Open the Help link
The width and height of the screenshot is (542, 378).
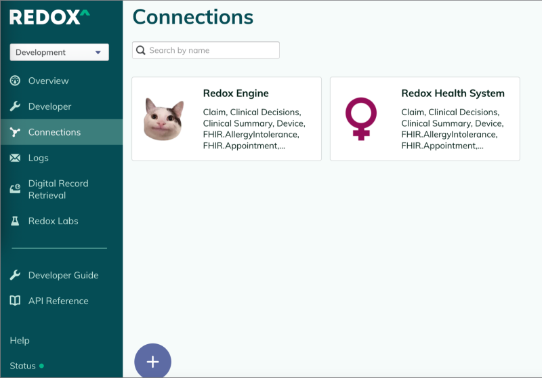tap(20, 340)
